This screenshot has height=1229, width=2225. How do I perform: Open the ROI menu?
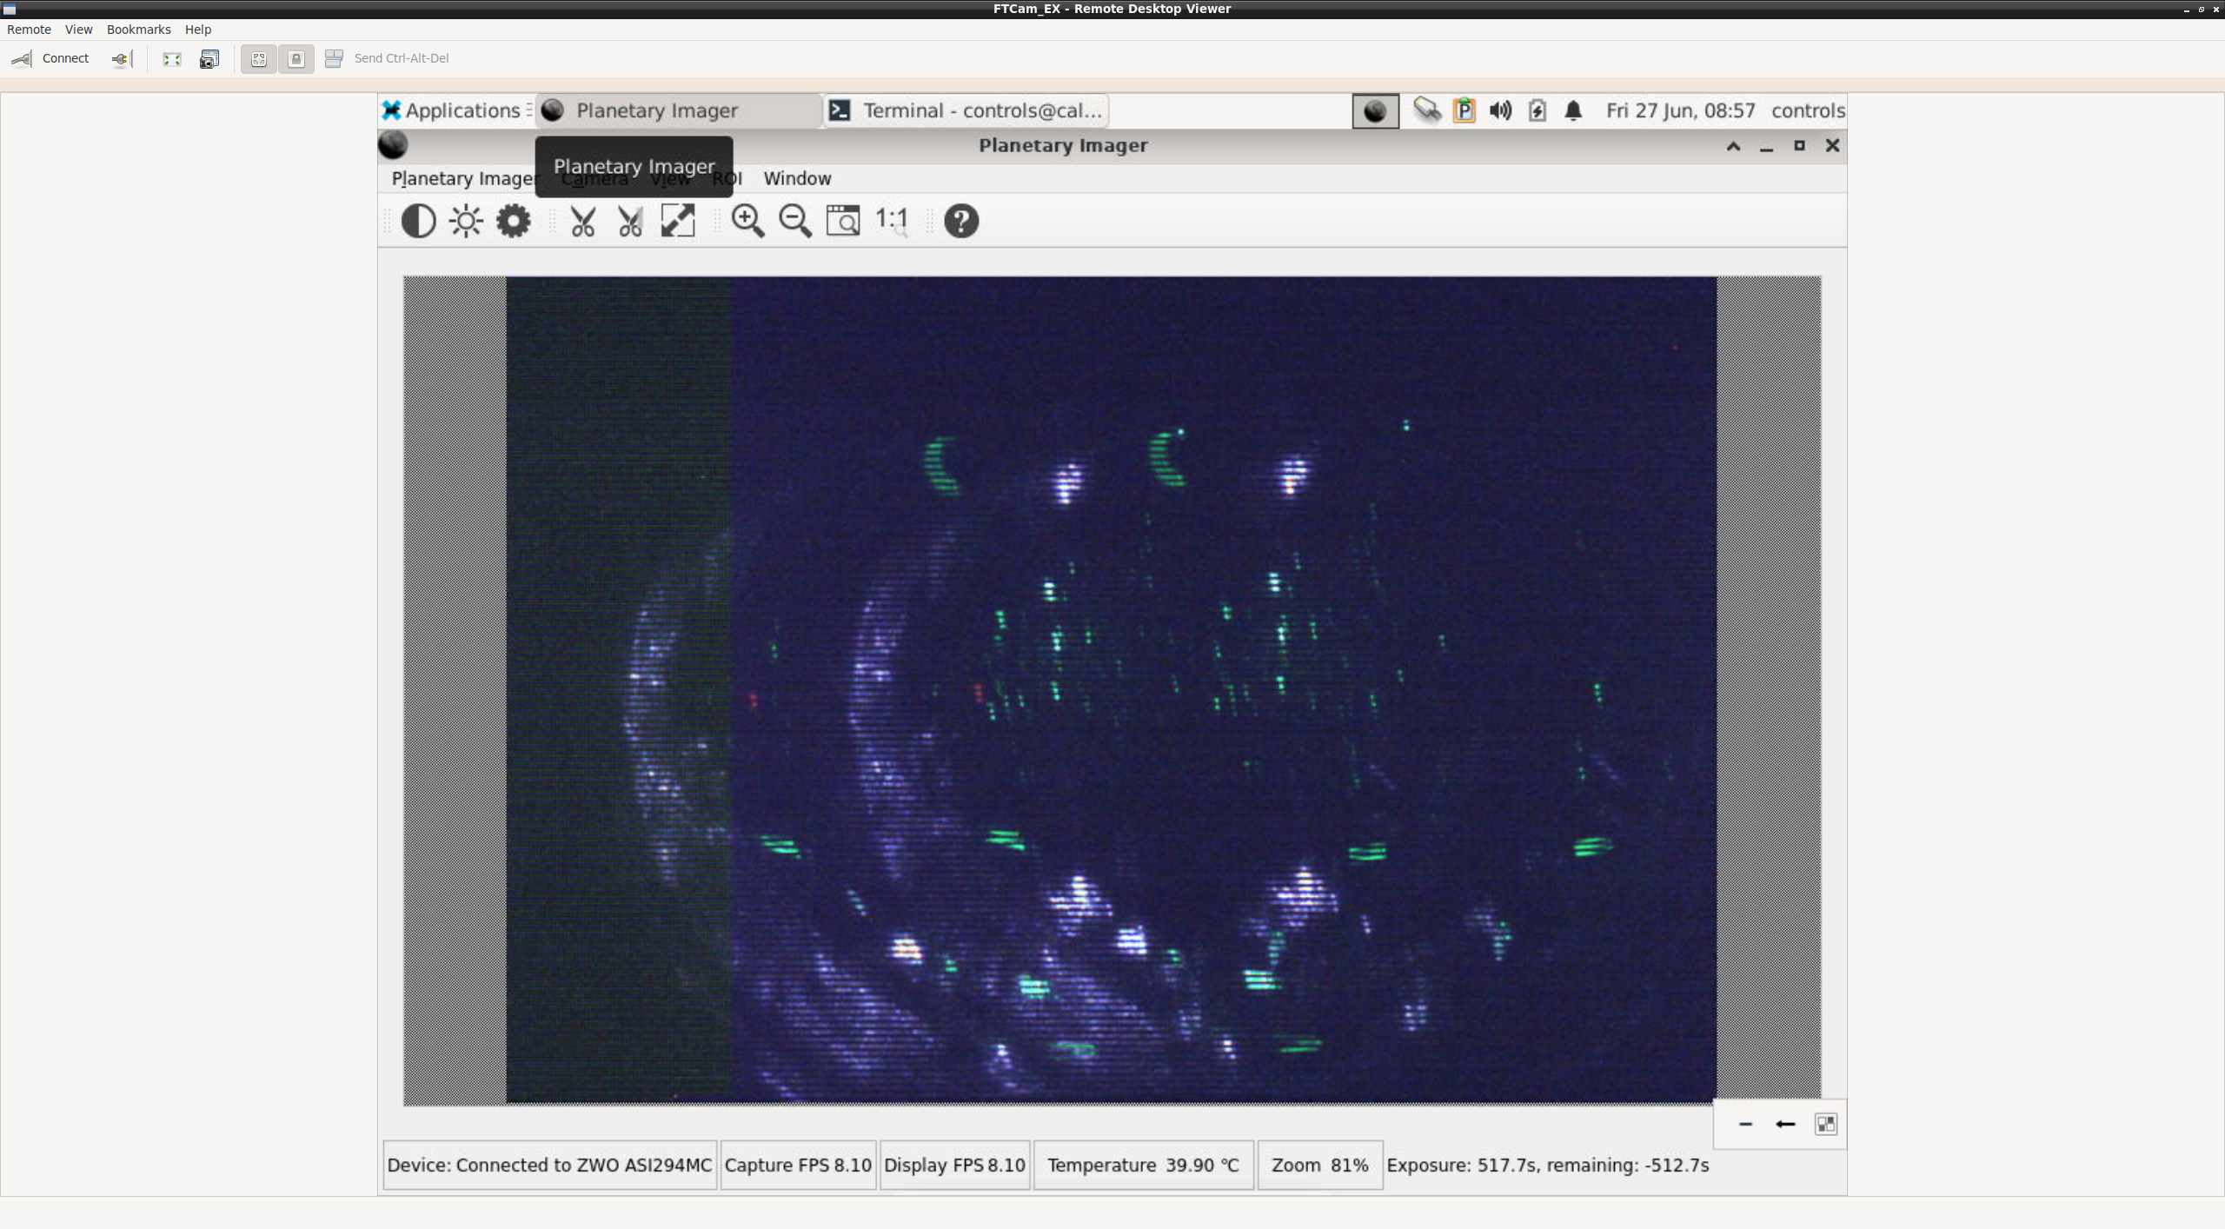click(x=727, y=178)
